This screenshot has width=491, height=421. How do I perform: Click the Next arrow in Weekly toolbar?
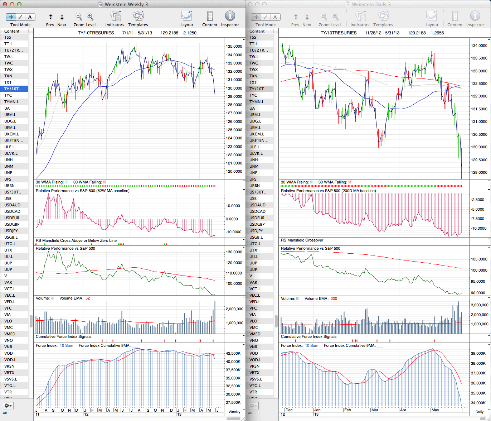tap(62, 17)
